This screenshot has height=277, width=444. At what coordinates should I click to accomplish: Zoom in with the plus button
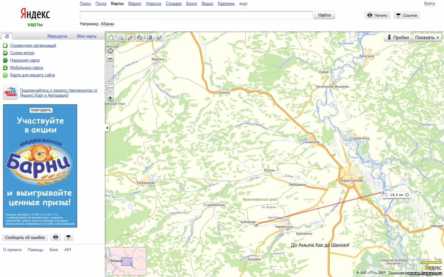110,98
